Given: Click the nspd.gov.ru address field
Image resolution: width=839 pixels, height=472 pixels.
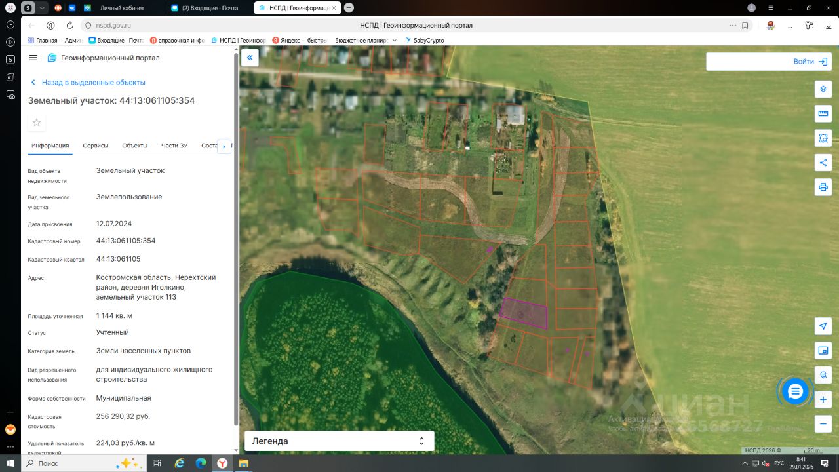Looking at the screenshot, I should tap(113, 26).
